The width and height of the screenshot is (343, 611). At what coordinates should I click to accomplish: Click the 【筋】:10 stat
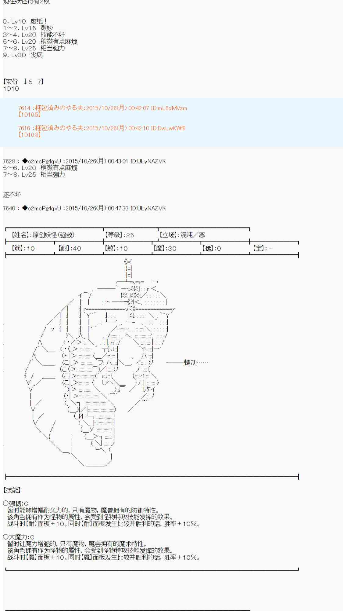23,248
